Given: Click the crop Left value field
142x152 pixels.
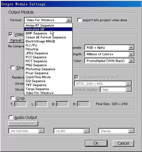Looking at the screenshot, I should [41, 104].
